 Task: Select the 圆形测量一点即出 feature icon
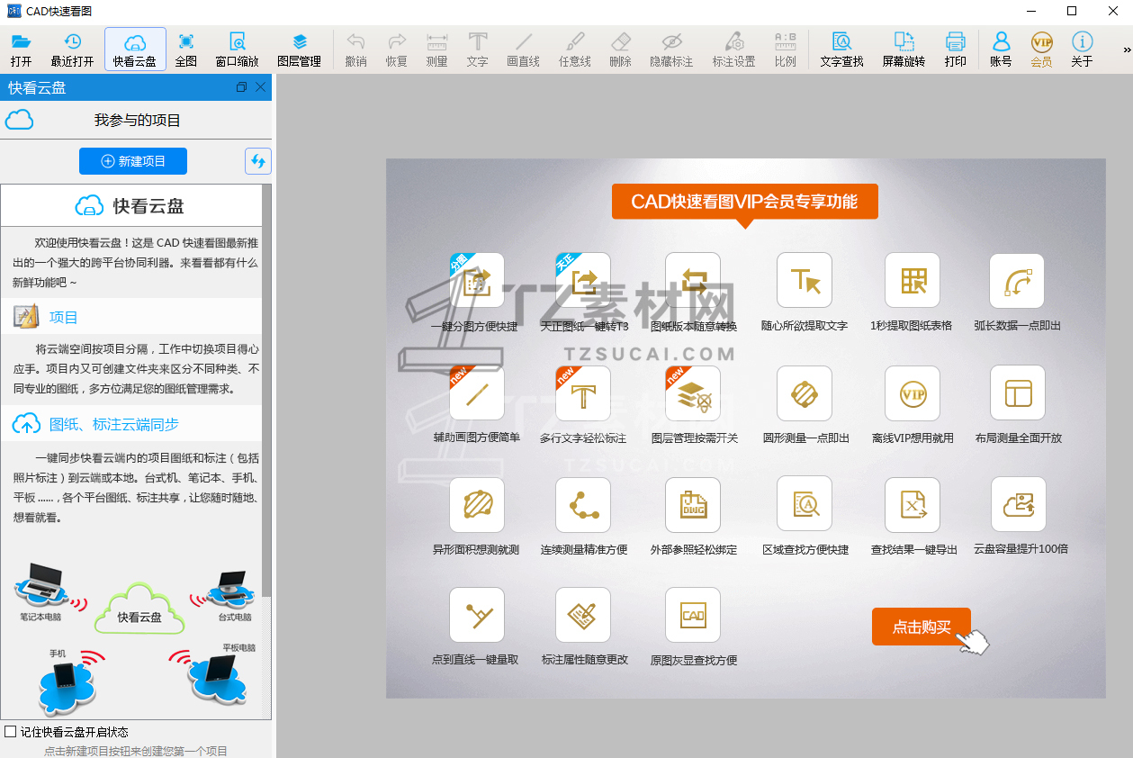coord(805,393)
